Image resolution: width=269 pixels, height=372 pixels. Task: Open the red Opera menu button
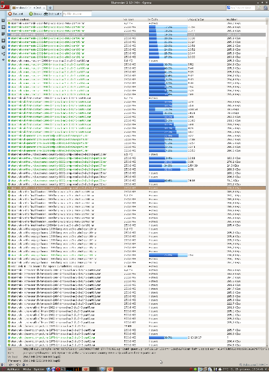click(x=4, y=8)
